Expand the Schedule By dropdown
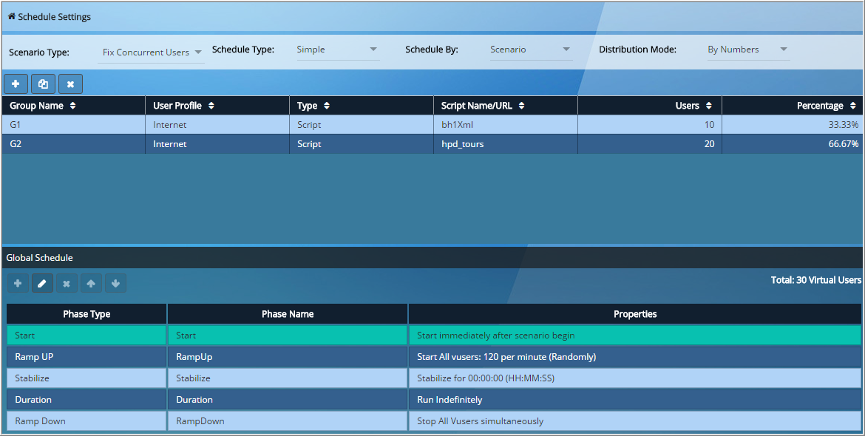This screenshot has width=865, height=436. click(x=529, y=50)
